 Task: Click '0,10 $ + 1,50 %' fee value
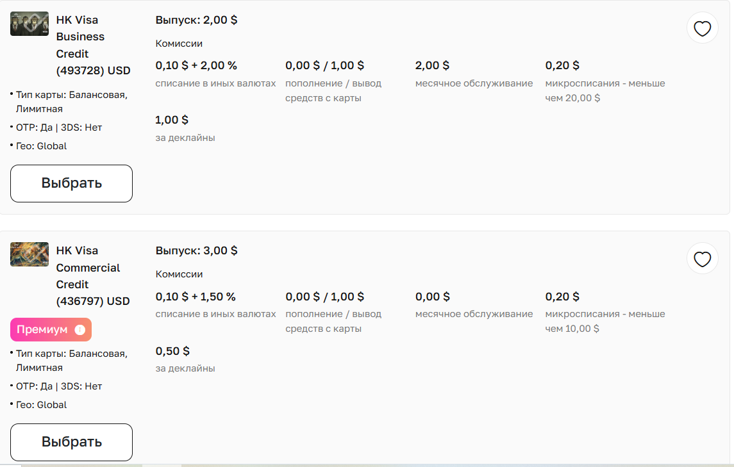click(x=196, y=297)
